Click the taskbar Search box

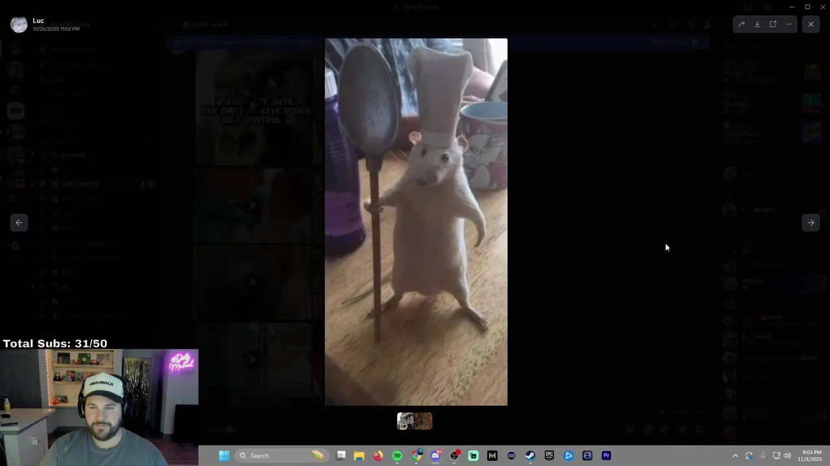[x=281, y=456]
